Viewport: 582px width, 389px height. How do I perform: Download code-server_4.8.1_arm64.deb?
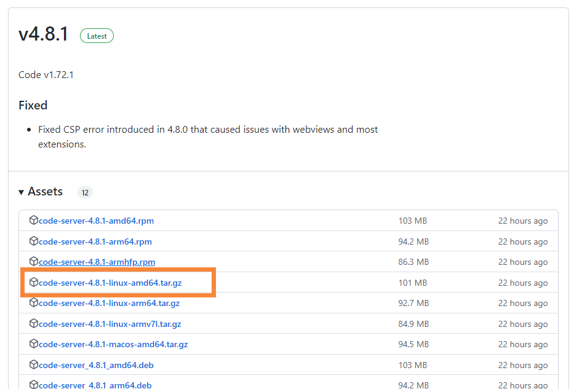(95, 385)
